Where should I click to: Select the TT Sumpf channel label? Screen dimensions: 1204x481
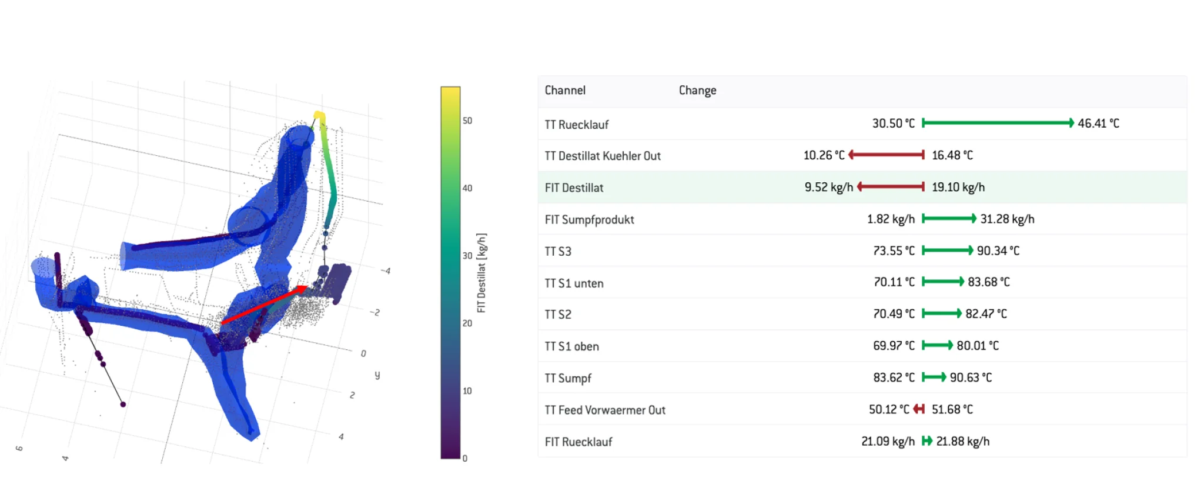(568, 378)
